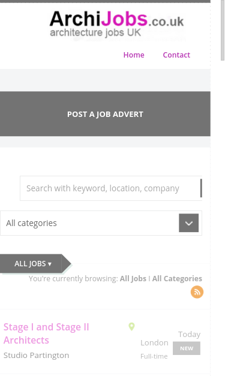Click the green location pin icon
This screenshot has width=225, height=376.
tap(131, 326)
